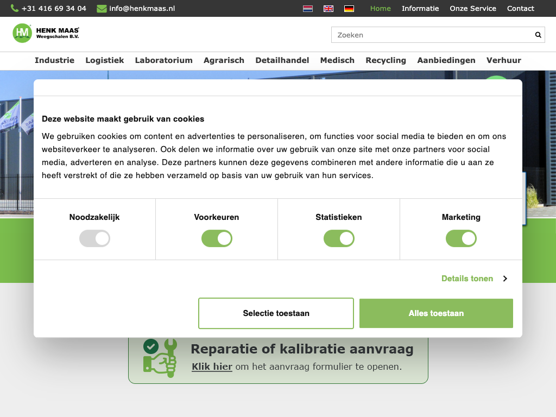
Task: Choose the German flag icon
Action: [349, 9]
